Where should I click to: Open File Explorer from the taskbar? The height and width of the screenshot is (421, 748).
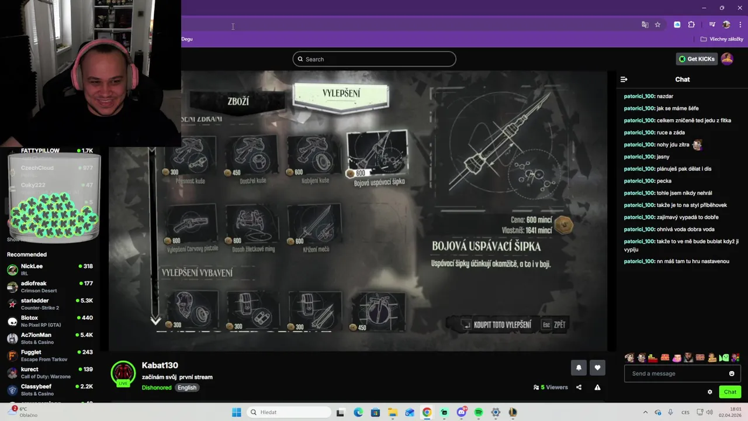392,412
